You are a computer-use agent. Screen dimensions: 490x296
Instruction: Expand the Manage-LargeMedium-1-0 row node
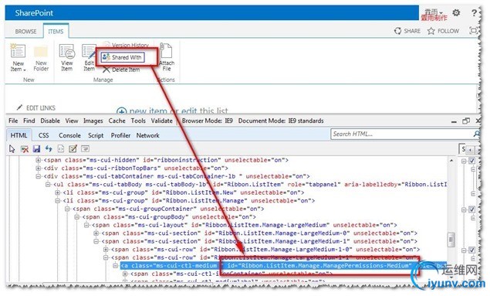click(x=106, y=250)
